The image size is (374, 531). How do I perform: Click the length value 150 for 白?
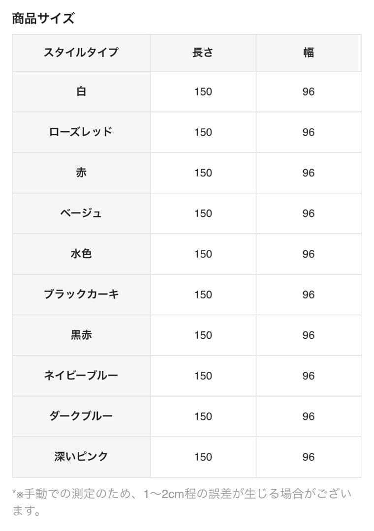203,92
